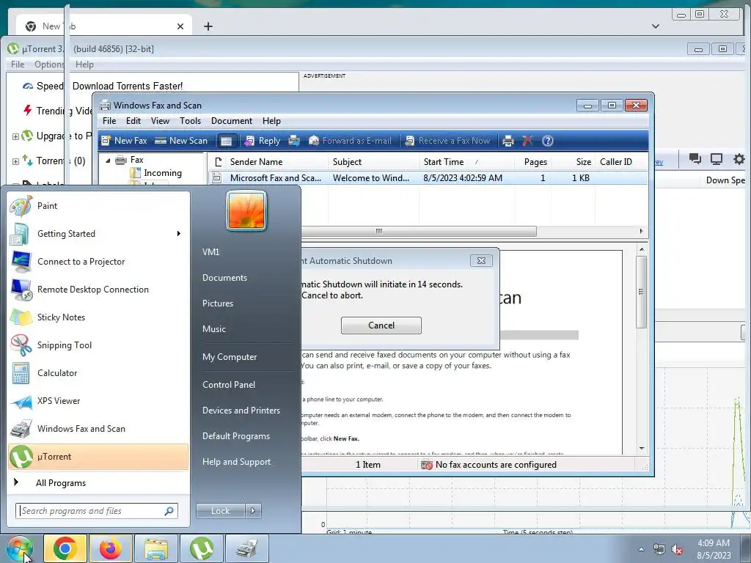
Task: Launch µTorrent from Start menu
Action: coord(98,457)
